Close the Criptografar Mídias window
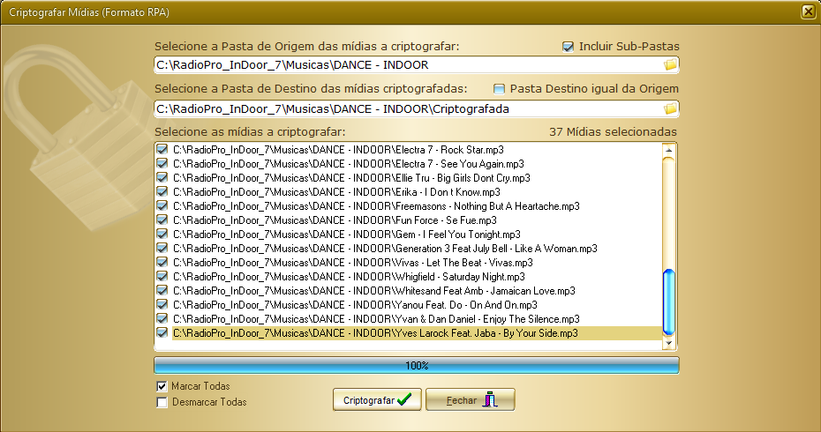This screenshot has width=821, height=432. 809,11
